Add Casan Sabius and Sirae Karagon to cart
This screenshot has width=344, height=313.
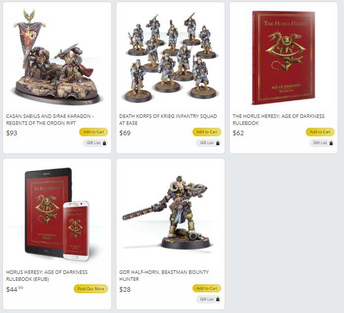point(94,132)
